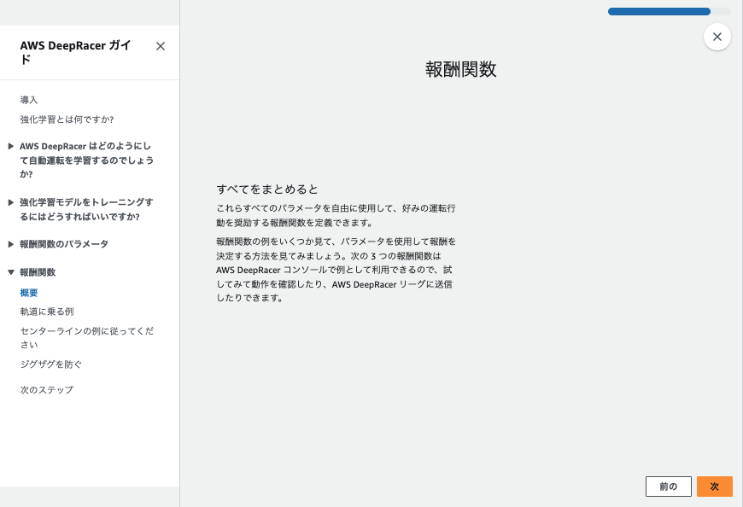
Task: Click the AWS DeepRacer ガイド title
Action: (x=75, y=52)
